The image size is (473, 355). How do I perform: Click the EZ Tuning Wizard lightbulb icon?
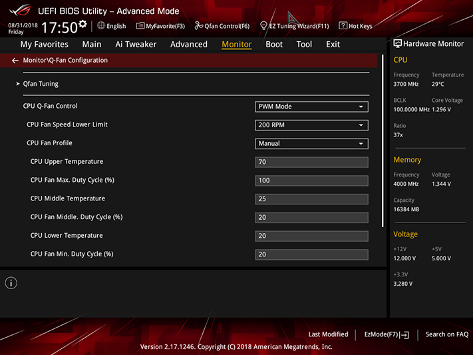(x=263, y=26)
